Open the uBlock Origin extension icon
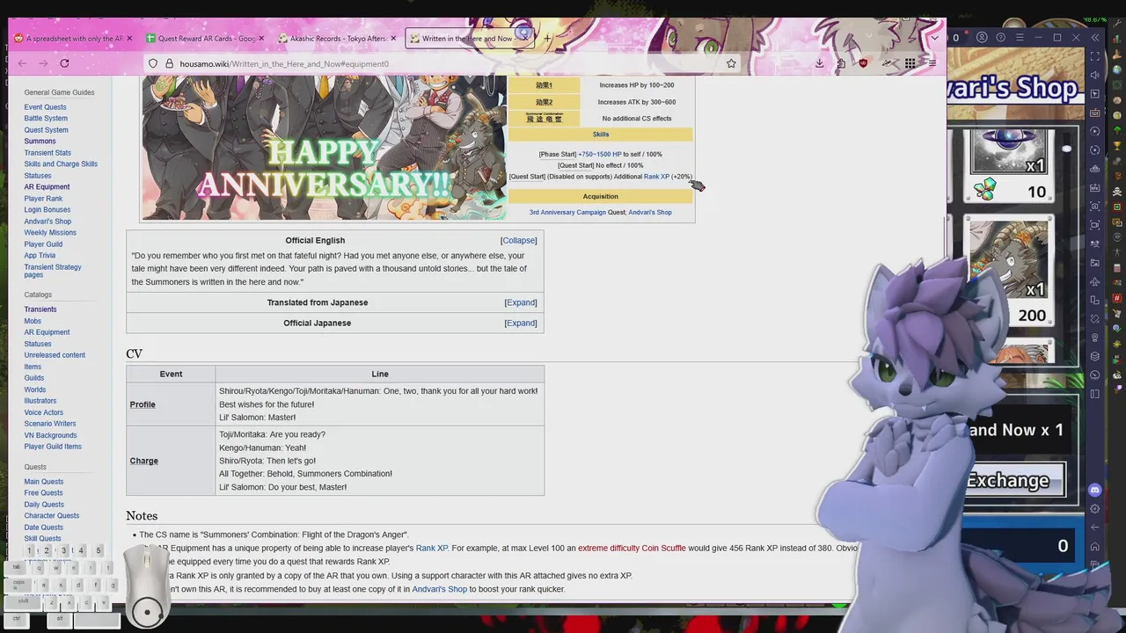This screenshot has width=1126, height=633. click(863, 63)
